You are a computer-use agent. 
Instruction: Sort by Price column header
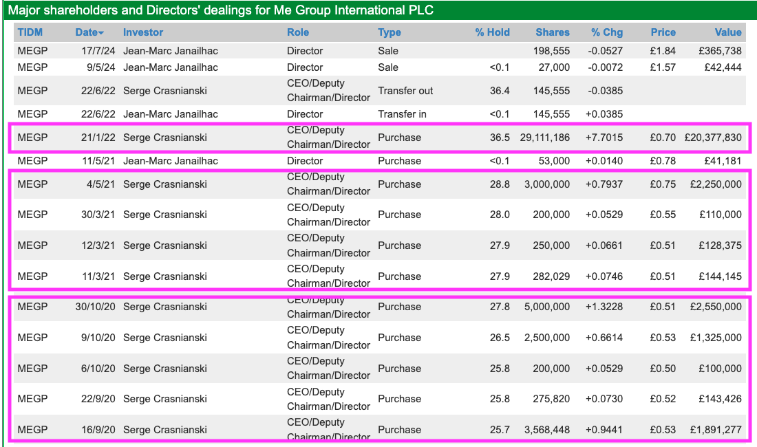[x=663, y=32]
